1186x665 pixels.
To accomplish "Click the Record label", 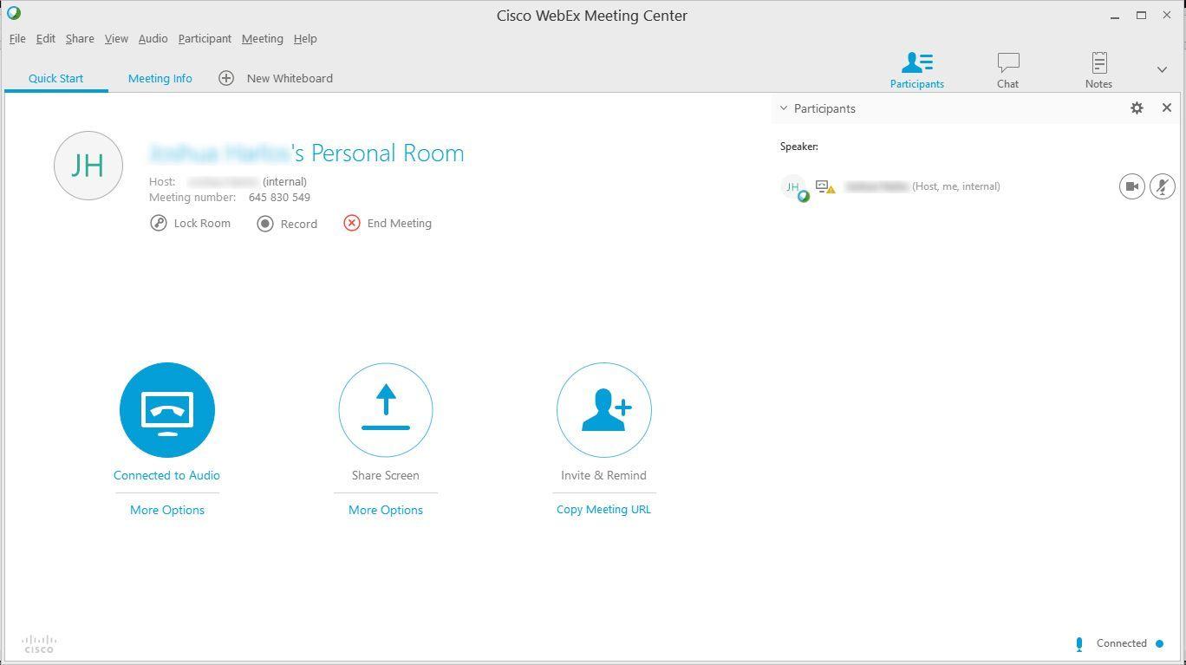I will (299, 224).
